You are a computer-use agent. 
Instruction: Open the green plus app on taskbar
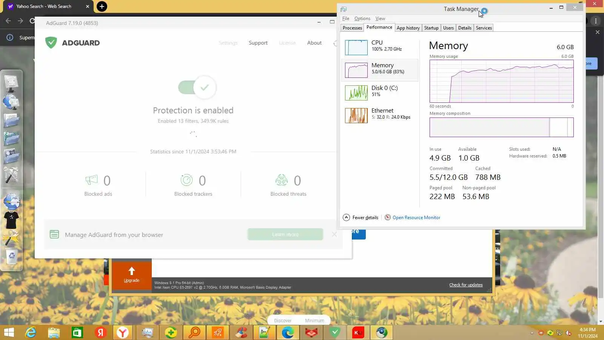(x=171, y=332)
